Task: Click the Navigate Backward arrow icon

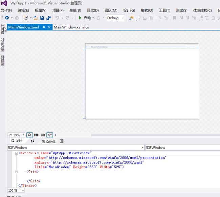Action: (x=7, y=18)
